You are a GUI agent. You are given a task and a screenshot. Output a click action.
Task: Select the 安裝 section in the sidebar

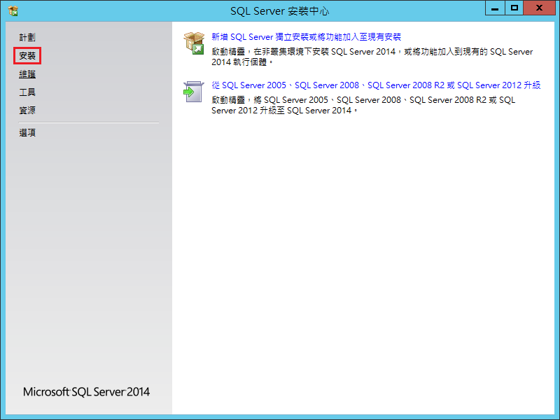pos(27,55)
